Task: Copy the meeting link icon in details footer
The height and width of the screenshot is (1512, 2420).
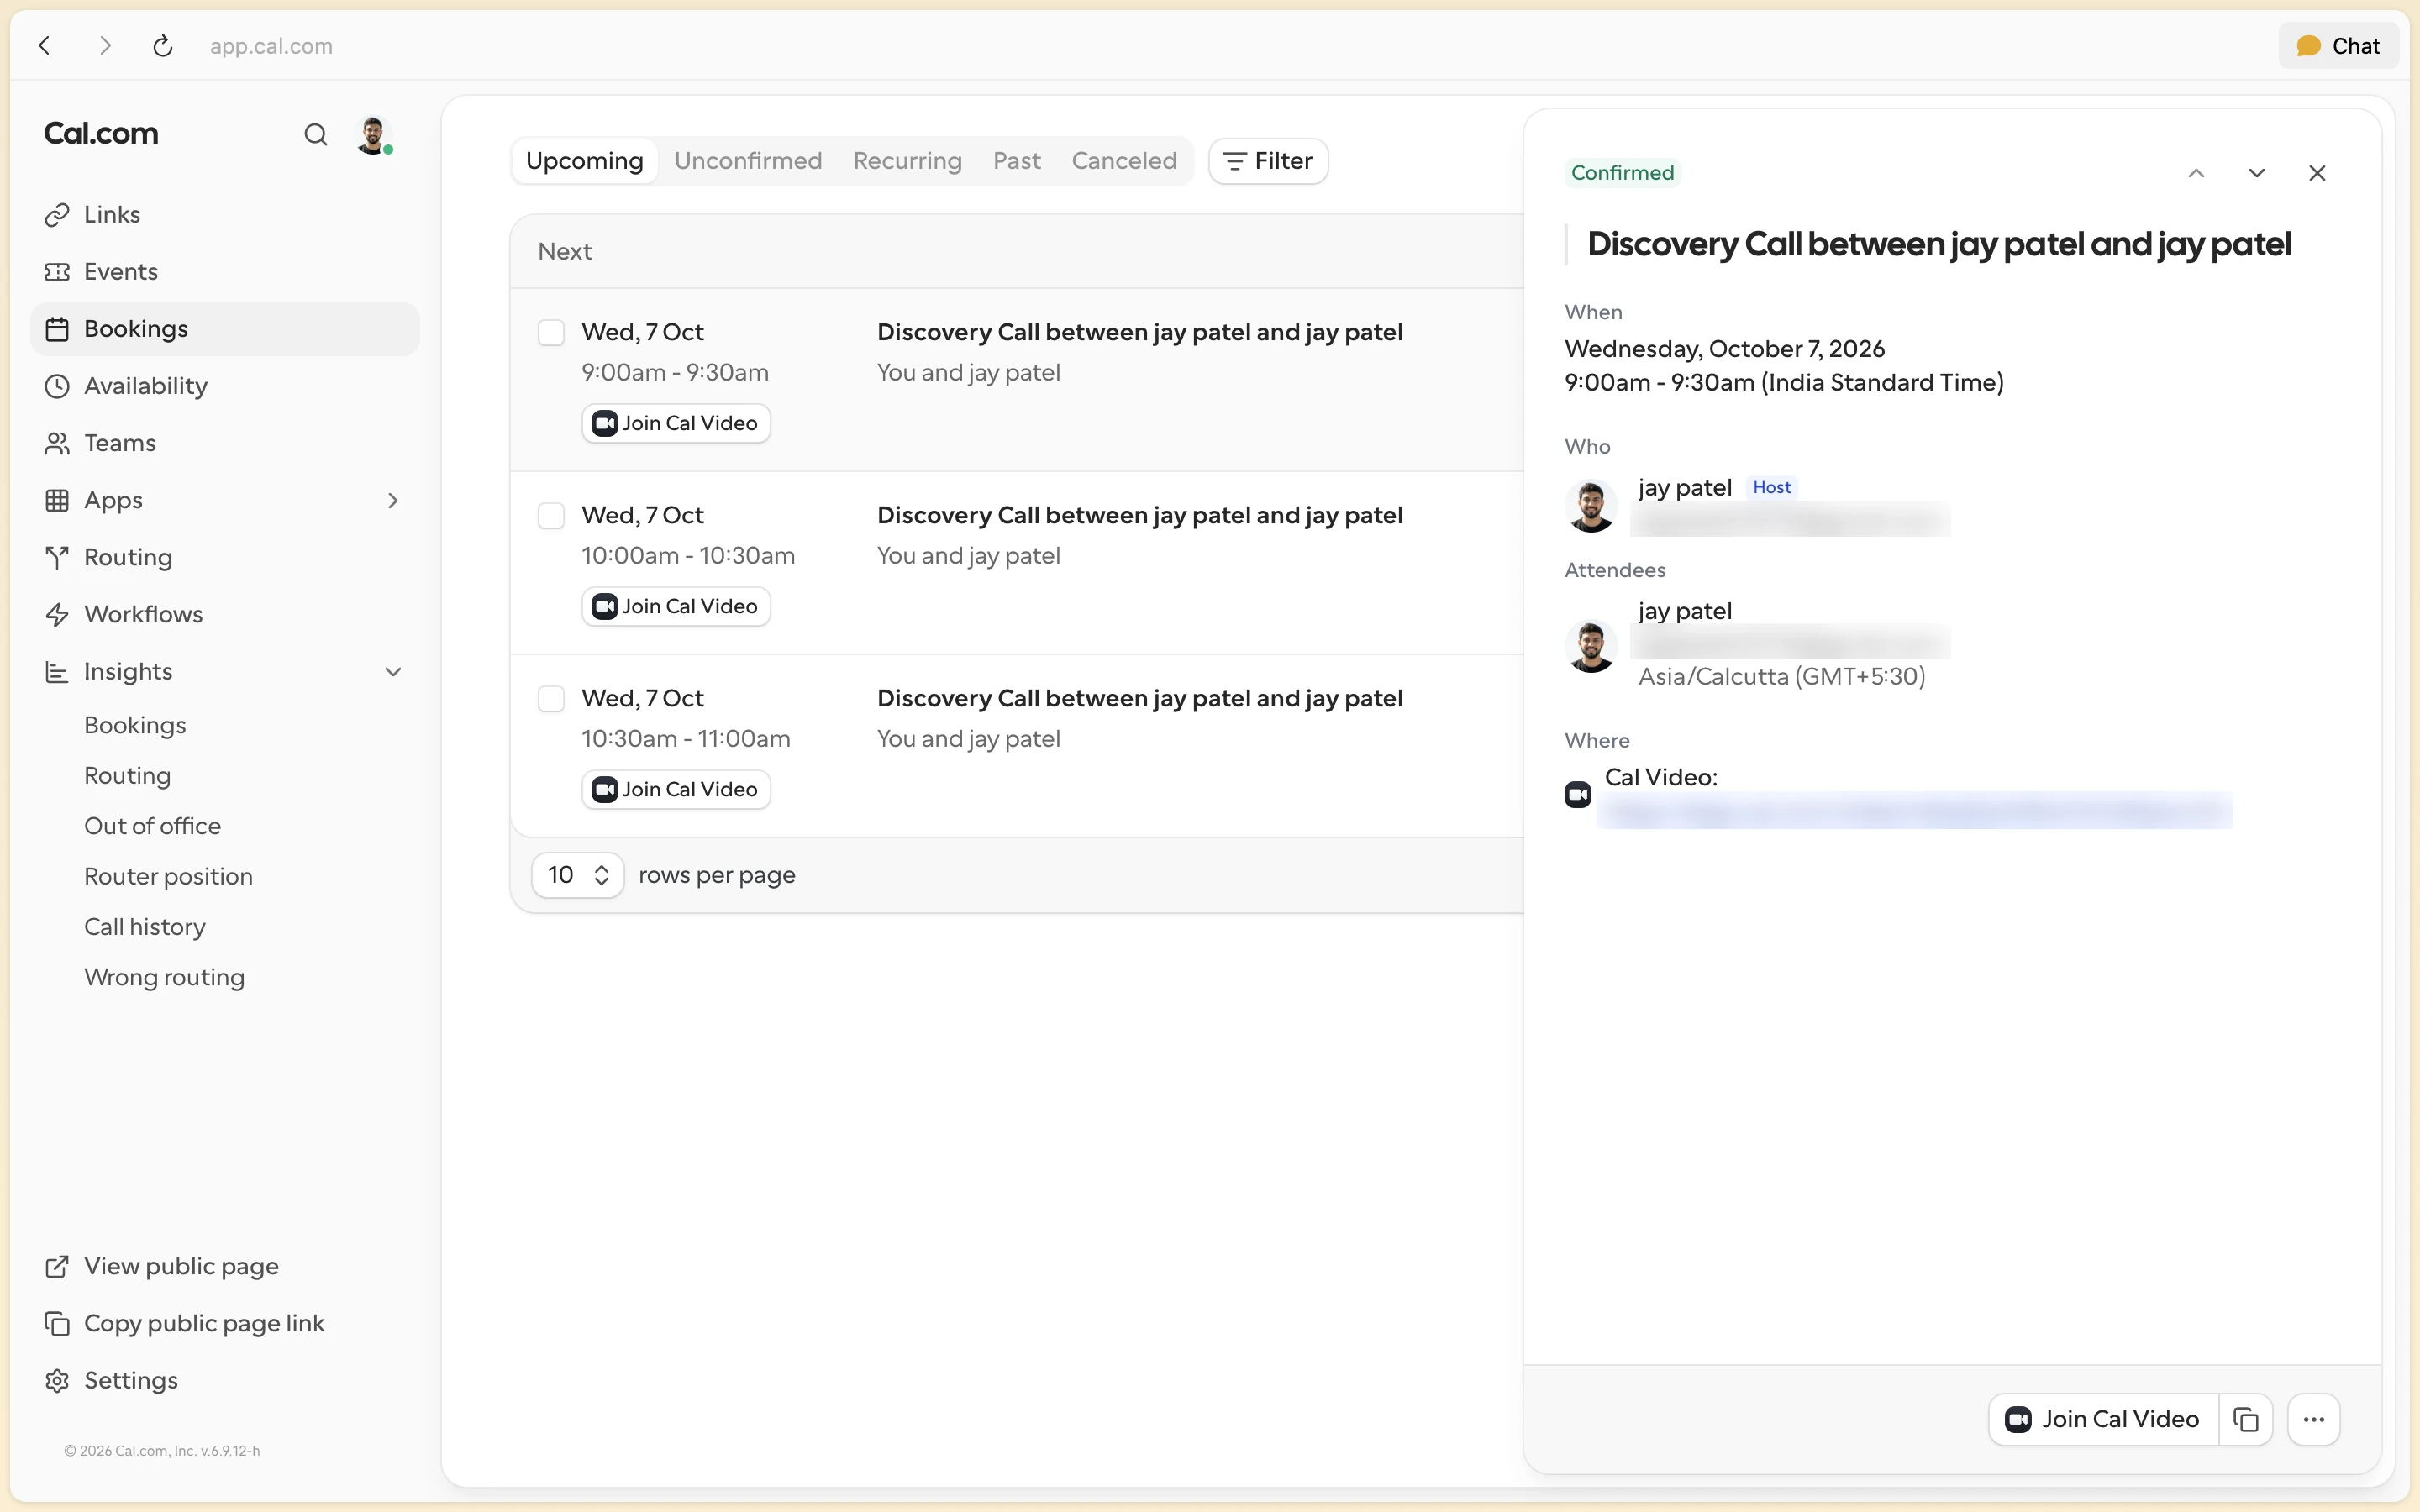Action: coord(2246,1419)
